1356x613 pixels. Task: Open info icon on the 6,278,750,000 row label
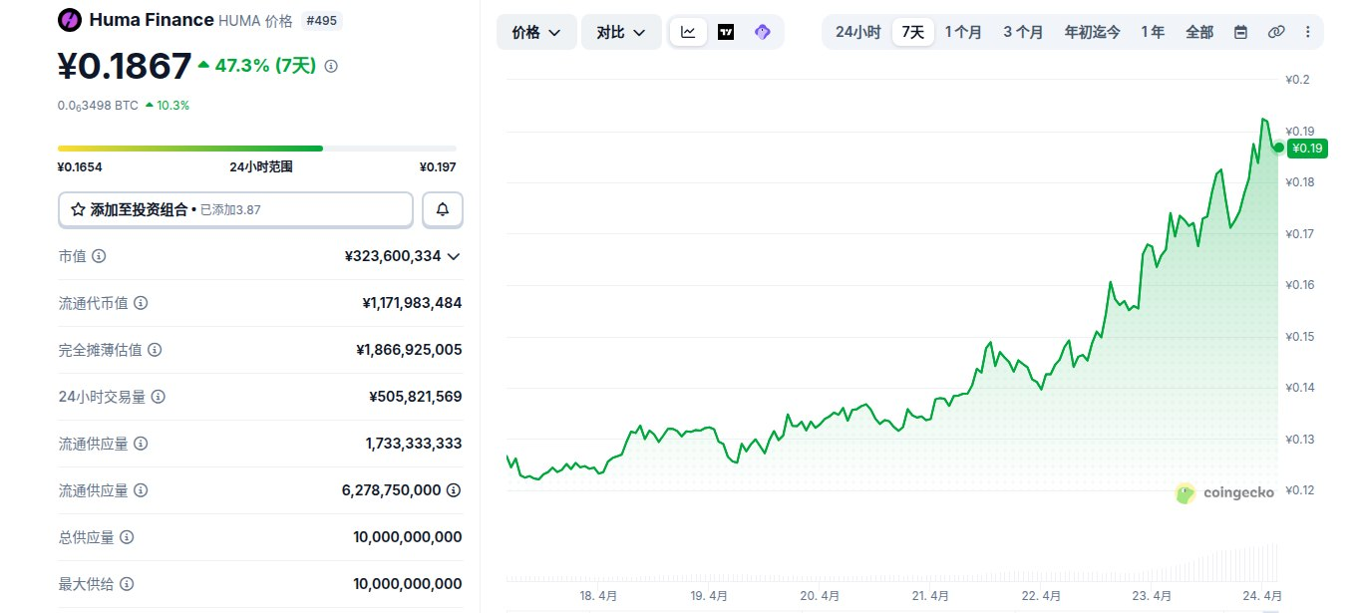(x=141, y=490)
